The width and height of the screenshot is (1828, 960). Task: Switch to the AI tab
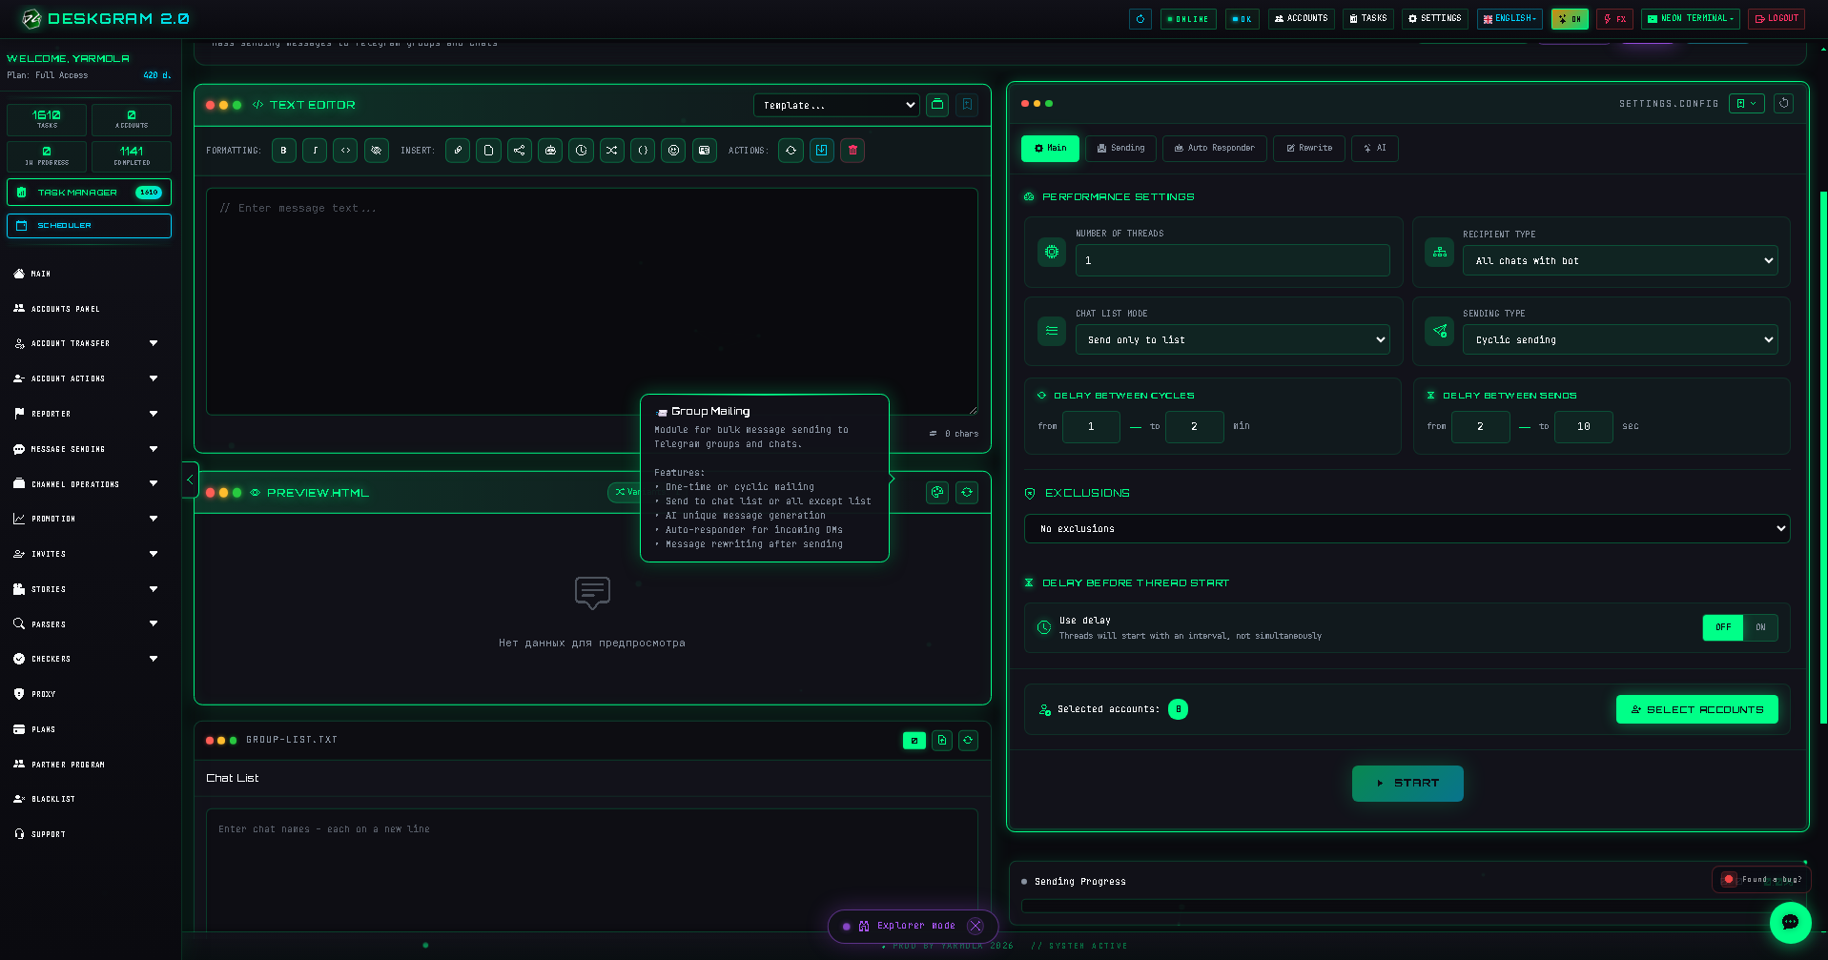click(1374, 148)
